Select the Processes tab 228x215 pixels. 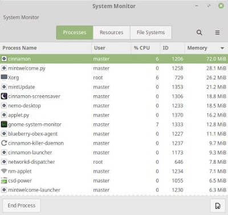pos(75,33)
